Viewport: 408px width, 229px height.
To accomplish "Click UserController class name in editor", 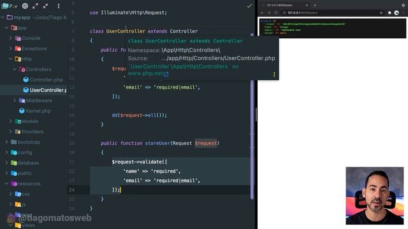I will (126, 31).
